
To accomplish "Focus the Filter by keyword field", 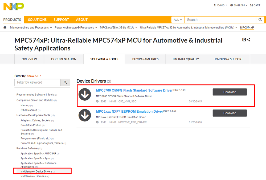I will [x=38, y=83].
